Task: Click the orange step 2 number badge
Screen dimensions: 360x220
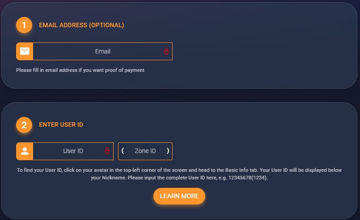Action: tap(24, 125)
